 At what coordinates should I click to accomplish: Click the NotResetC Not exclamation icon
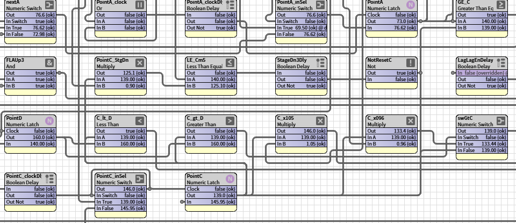(410, 63)
